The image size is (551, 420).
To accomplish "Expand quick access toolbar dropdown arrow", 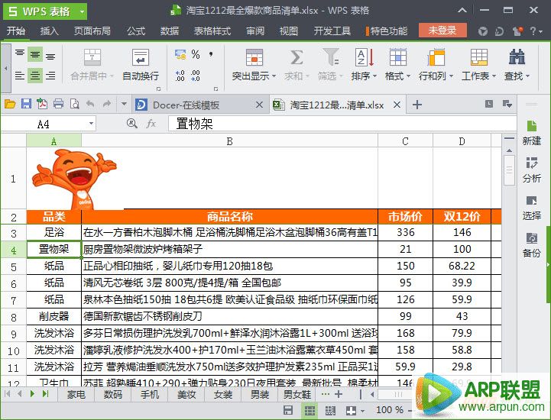I will [x=124, y=104].
